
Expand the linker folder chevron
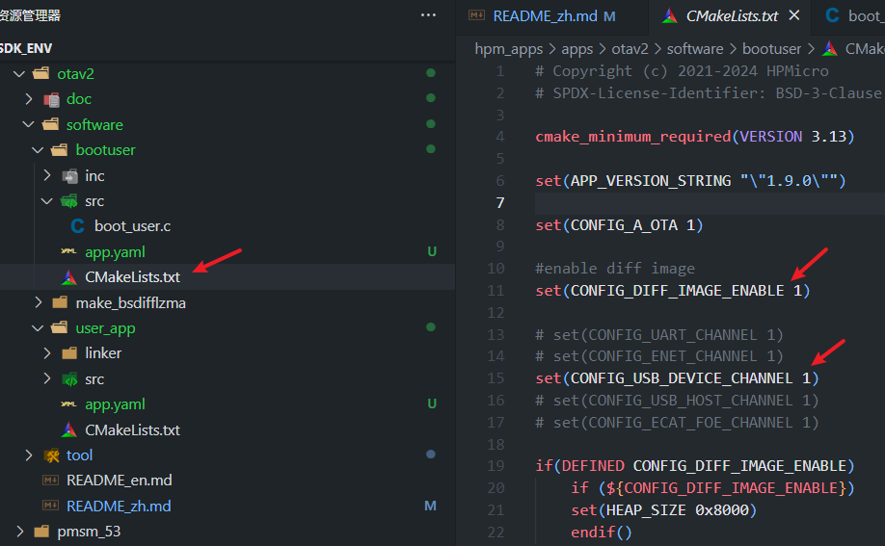pyautogui.click(x=47, y=353)
